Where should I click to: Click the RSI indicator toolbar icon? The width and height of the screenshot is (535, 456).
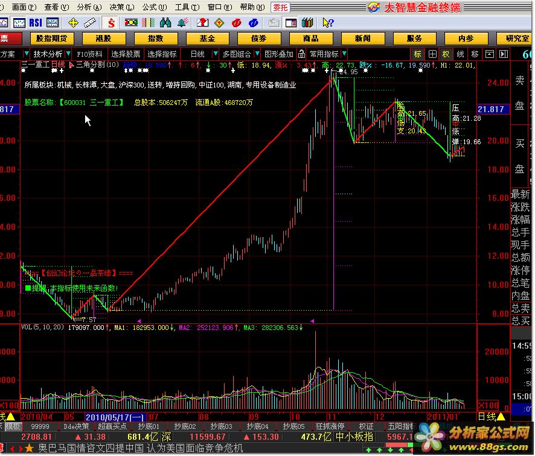(36, 23)
